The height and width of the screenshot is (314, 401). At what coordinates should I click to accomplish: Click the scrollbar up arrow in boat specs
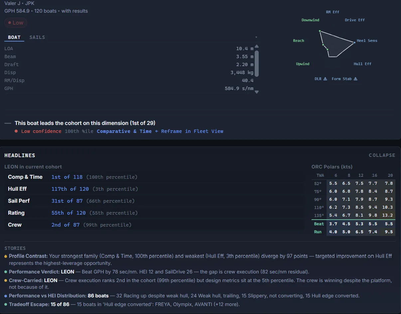click(x=256, y=47)
